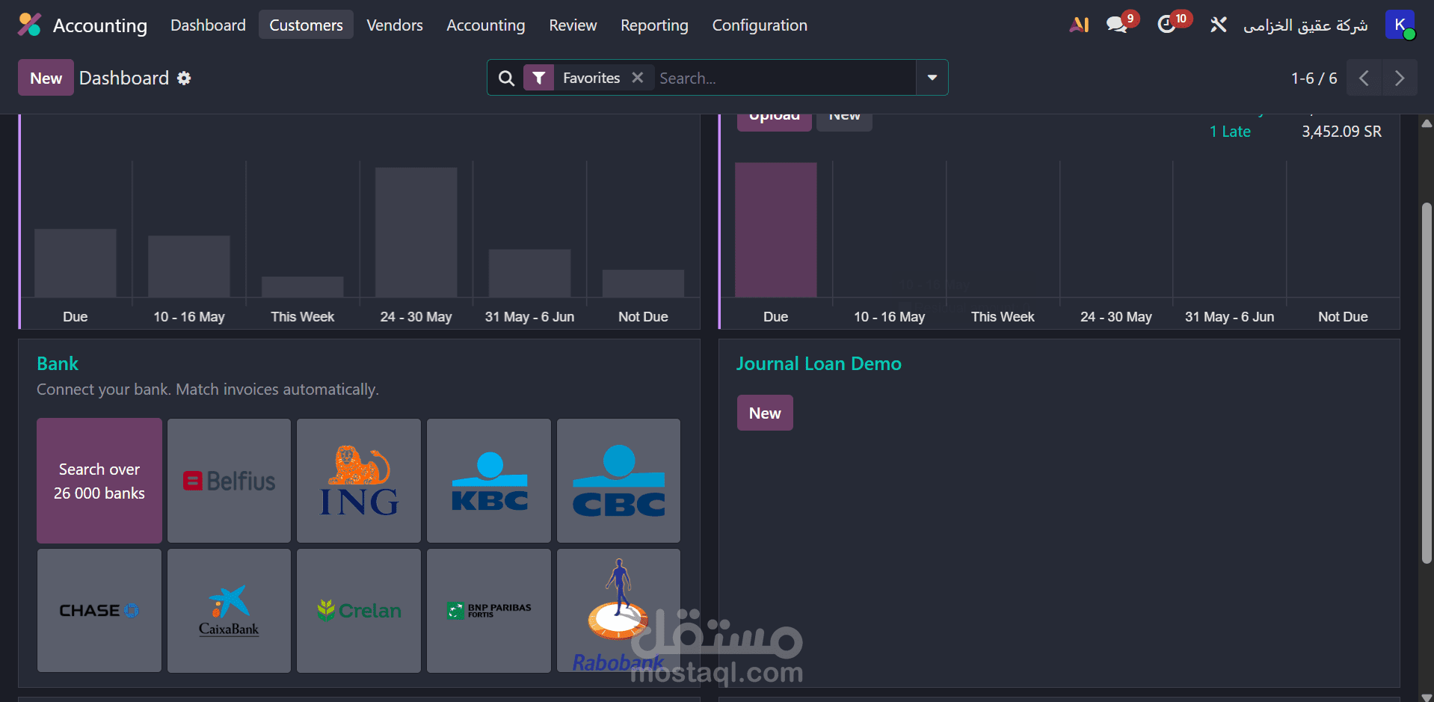Image resolution: width=1434 pixels, height=702 pixels.
Task: Click the vertical scrollbar thumb
Action: (1427, 383)
